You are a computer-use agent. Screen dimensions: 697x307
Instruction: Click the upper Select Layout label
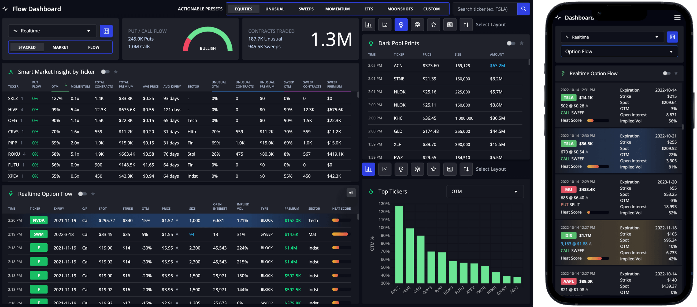click(491, 25)
